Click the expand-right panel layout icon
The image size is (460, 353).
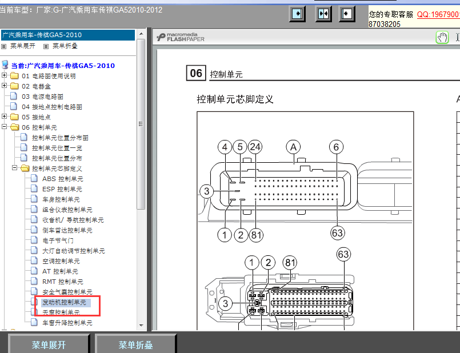[x=297, y=14]
